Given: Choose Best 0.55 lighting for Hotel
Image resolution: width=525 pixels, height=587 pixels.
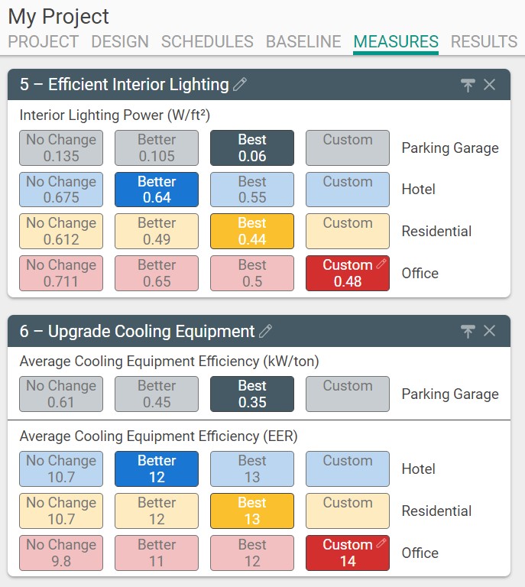Looking at the screenshot, I should pos(252,190).
